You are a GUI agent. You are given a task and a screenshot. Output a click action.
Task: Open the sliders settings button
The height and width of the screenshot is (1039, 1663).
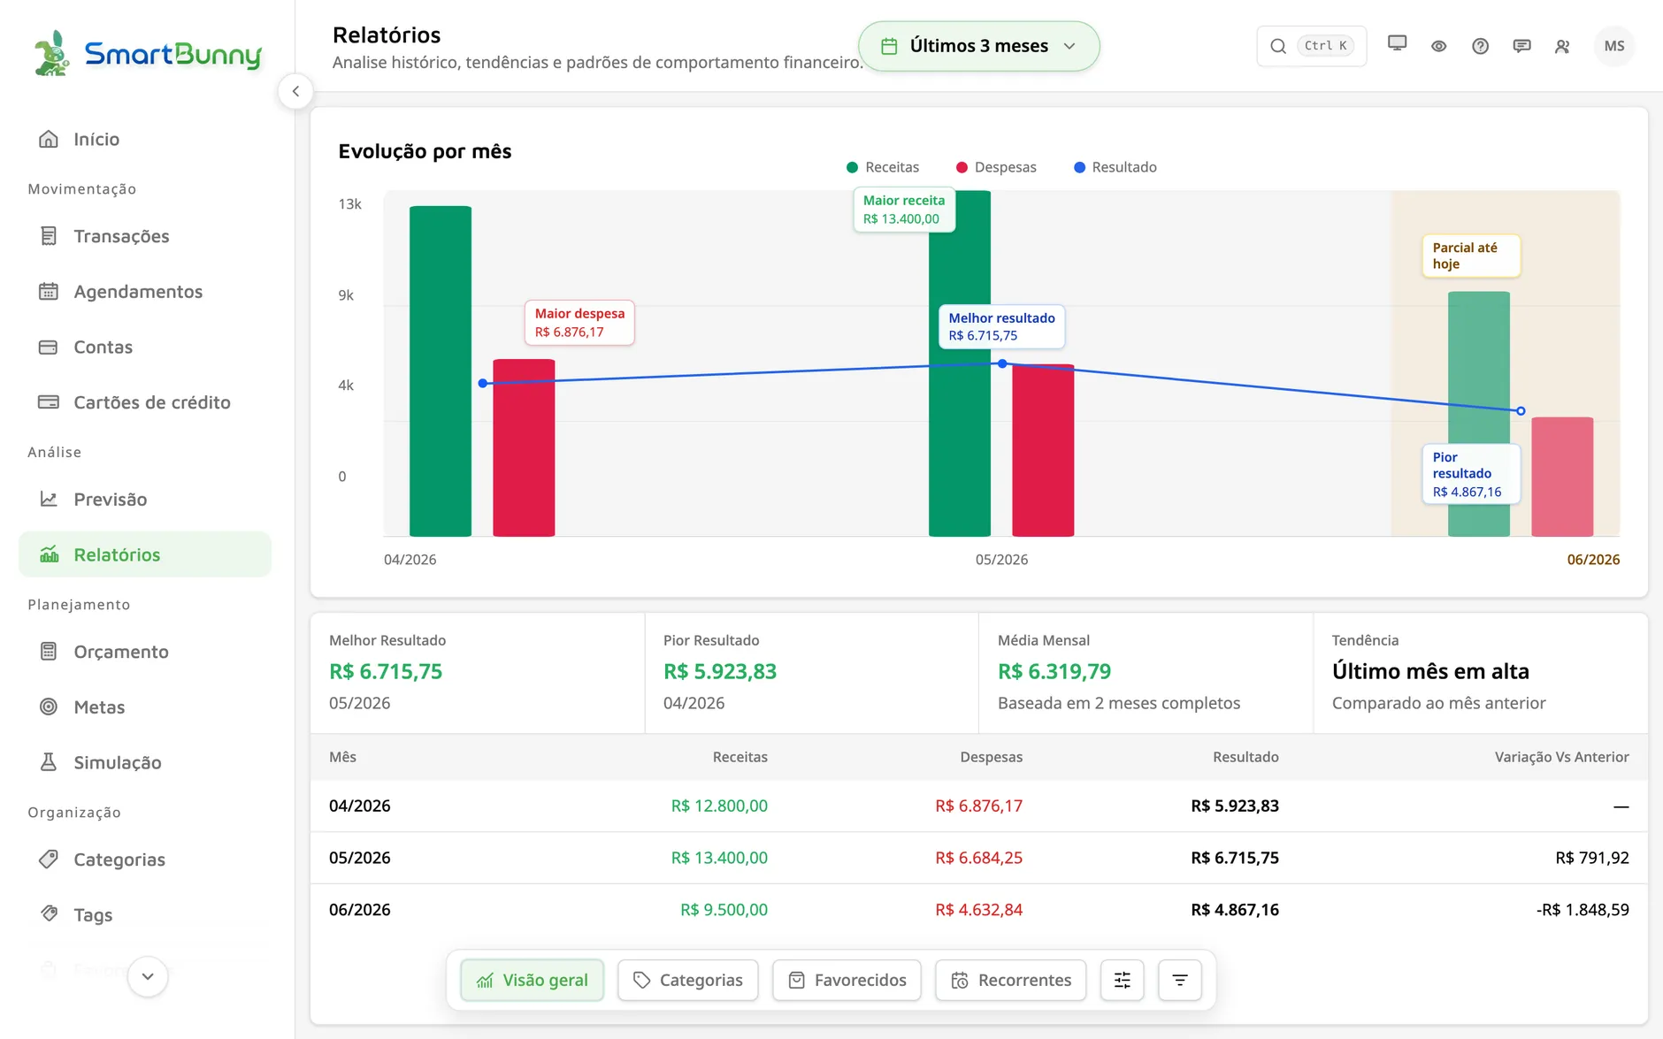coord(1123,980)
